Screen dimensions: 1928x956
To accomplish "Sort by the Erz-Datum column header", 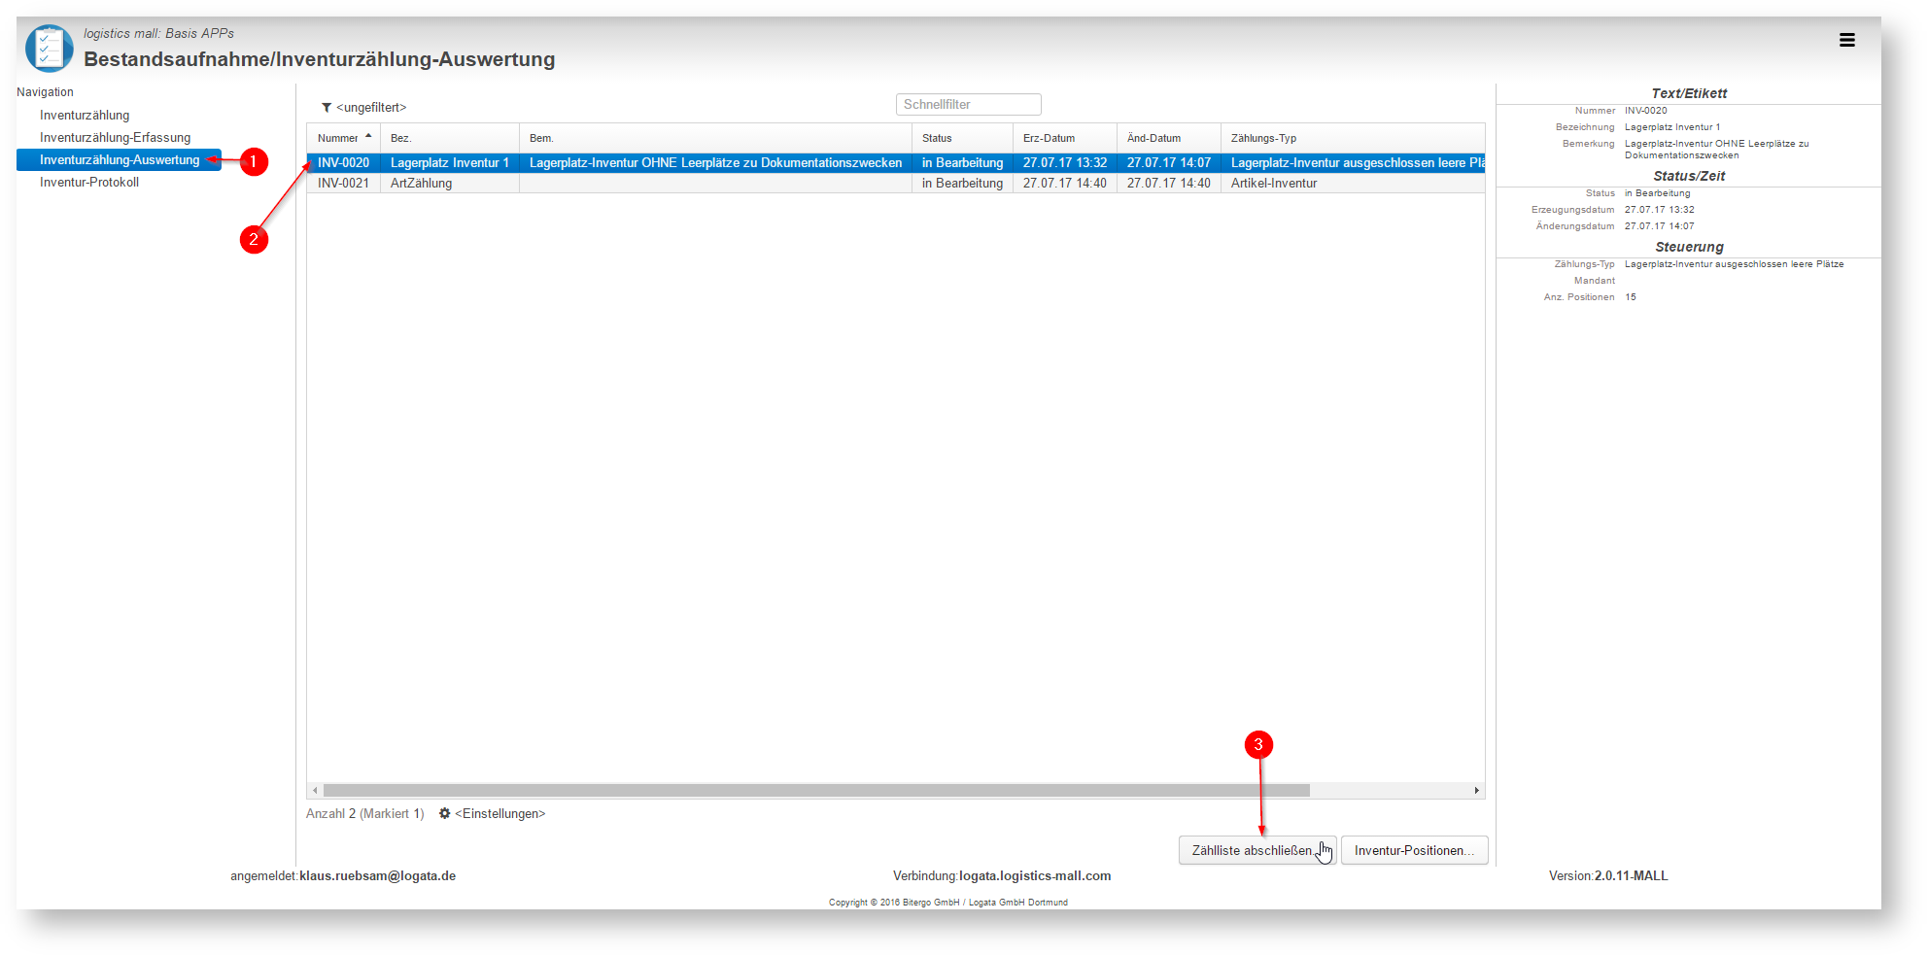I will pos(1065,138).
